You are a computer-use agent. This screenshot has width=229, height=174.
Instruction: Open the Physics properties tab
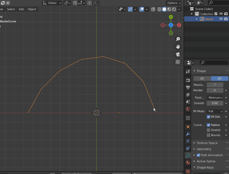188,141
